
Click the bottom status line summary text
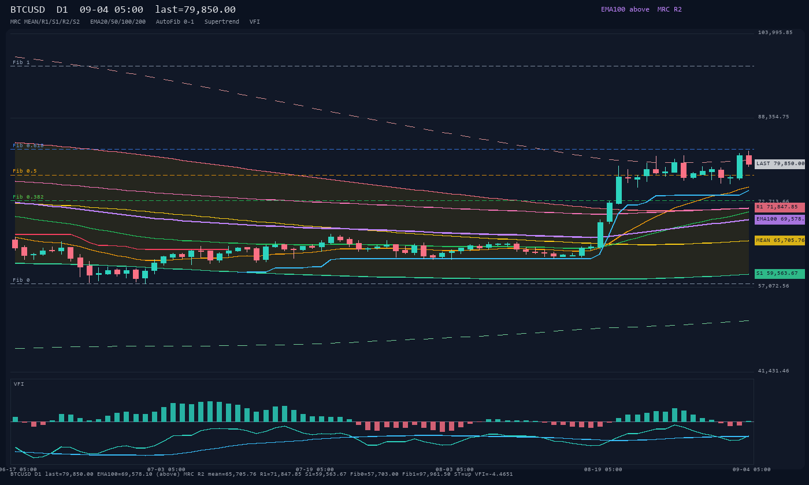(261, 474)
